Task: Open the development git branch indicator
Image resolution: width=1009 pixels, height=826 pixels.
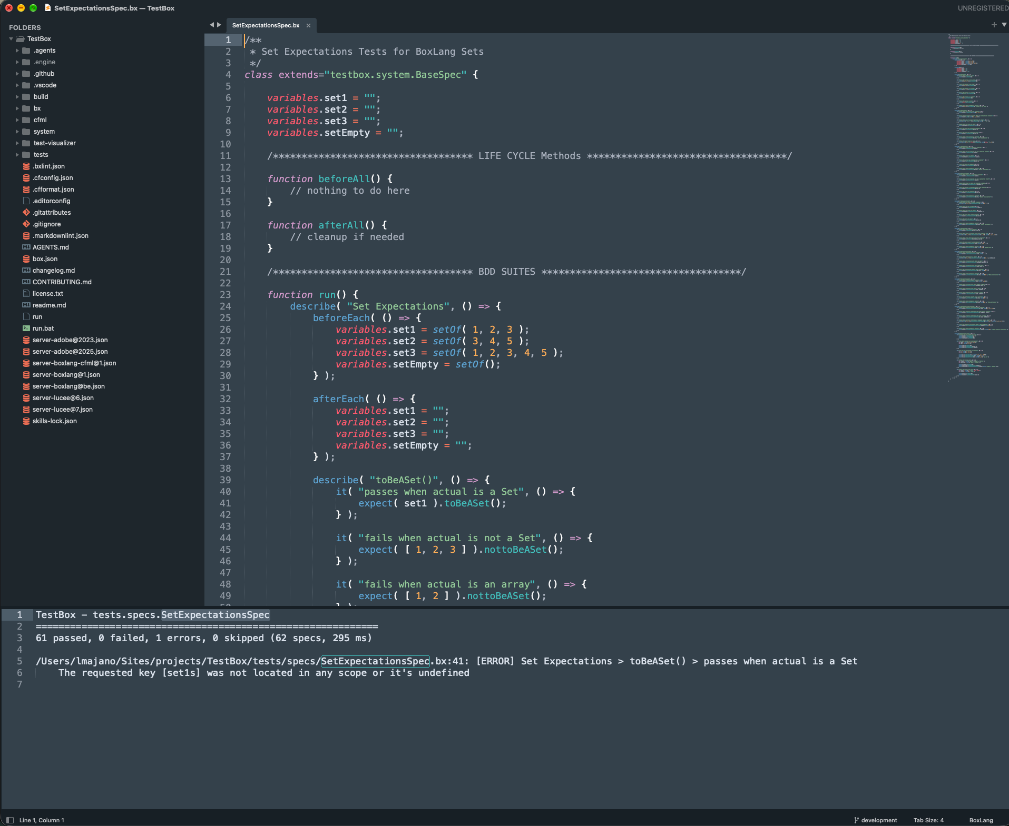Action: point(876,820)
